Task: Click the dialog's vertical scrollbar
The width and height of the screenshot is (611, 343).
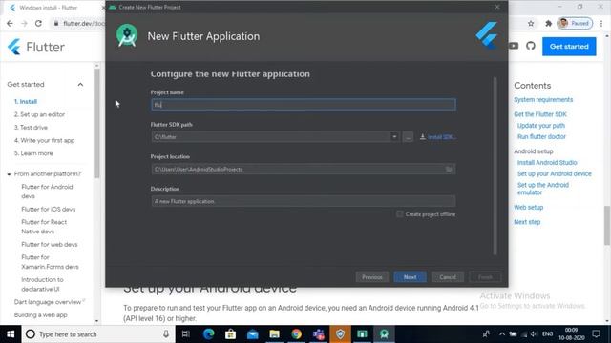Action: (x=495, y=165)
